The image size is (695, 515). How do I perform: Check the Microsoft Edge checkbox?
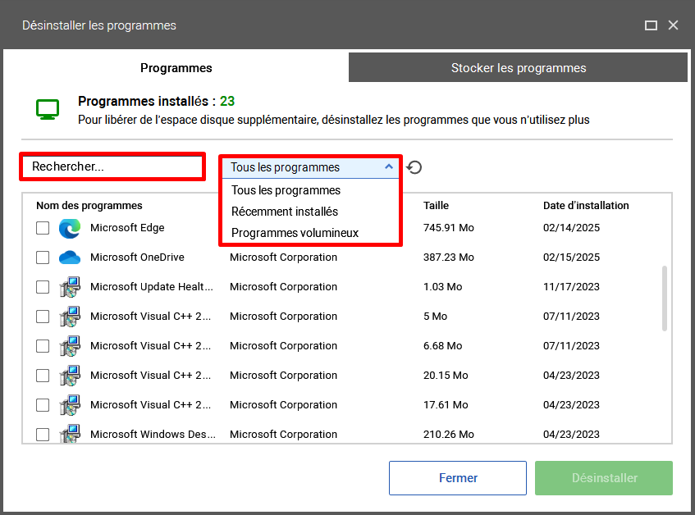[x=43, y=228]
